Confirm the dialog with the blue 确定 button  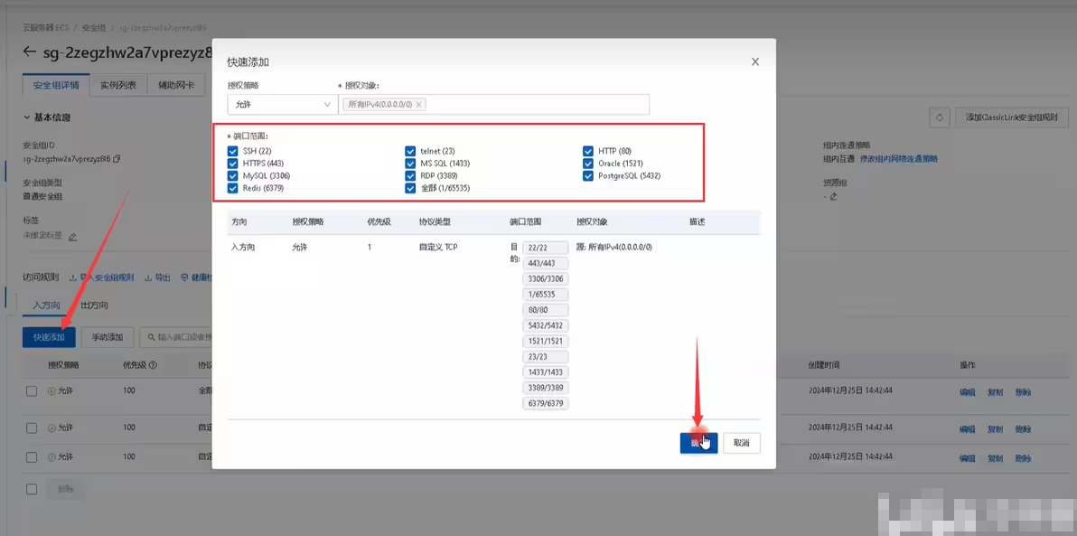698,443
